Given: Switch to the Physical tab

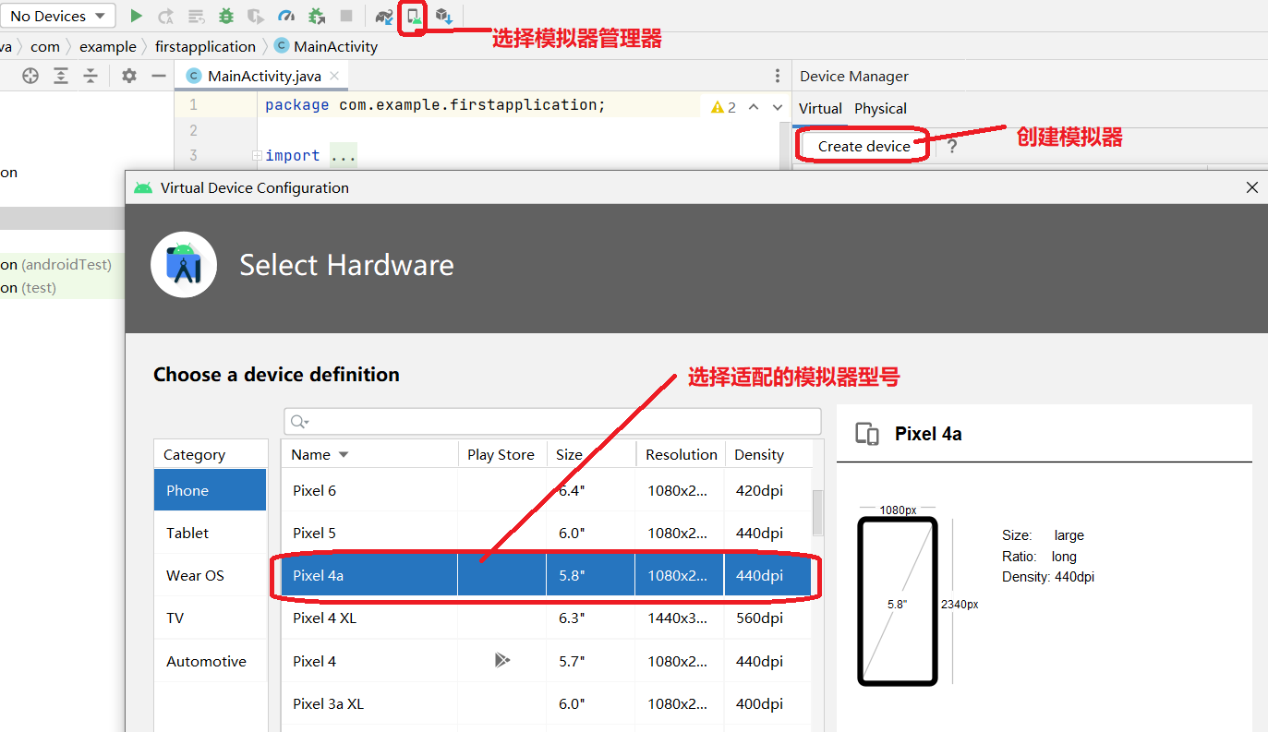Looking at the screenshot, I should pyautogui.click(x=880, y=108).
